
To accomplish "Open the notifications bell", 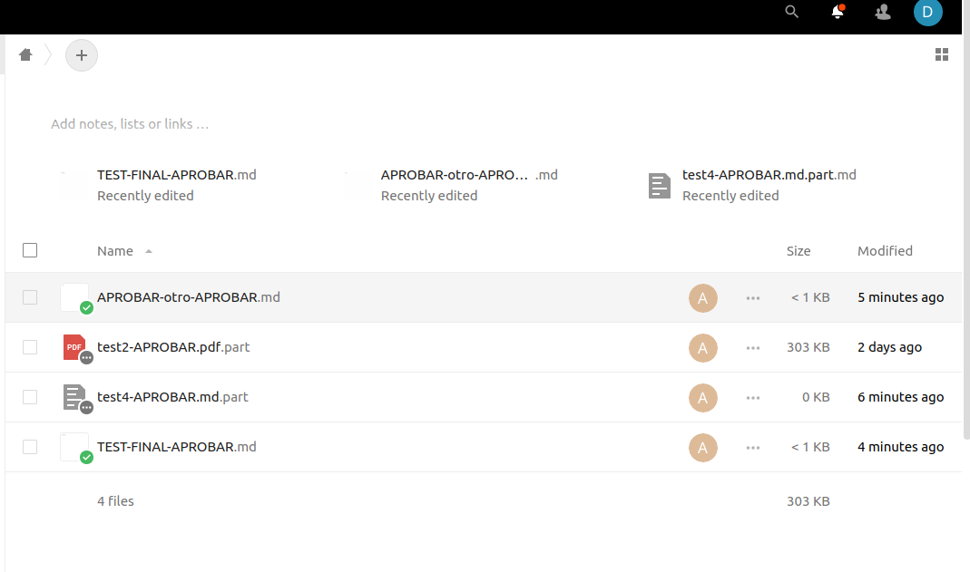I will [x=837, y=12].
